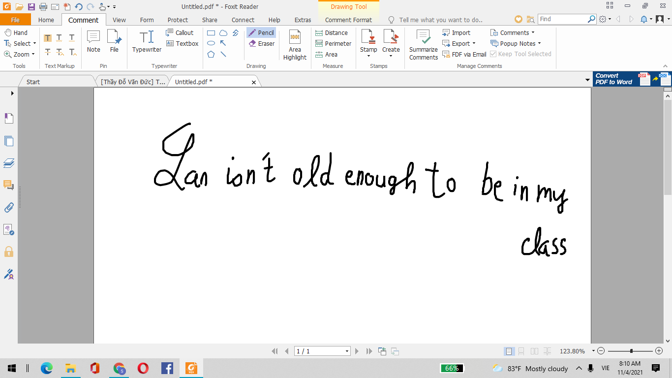Viewport: 672px width, 378px height.
Task: Click the zoom in plus button
Action: coord(659,351)
